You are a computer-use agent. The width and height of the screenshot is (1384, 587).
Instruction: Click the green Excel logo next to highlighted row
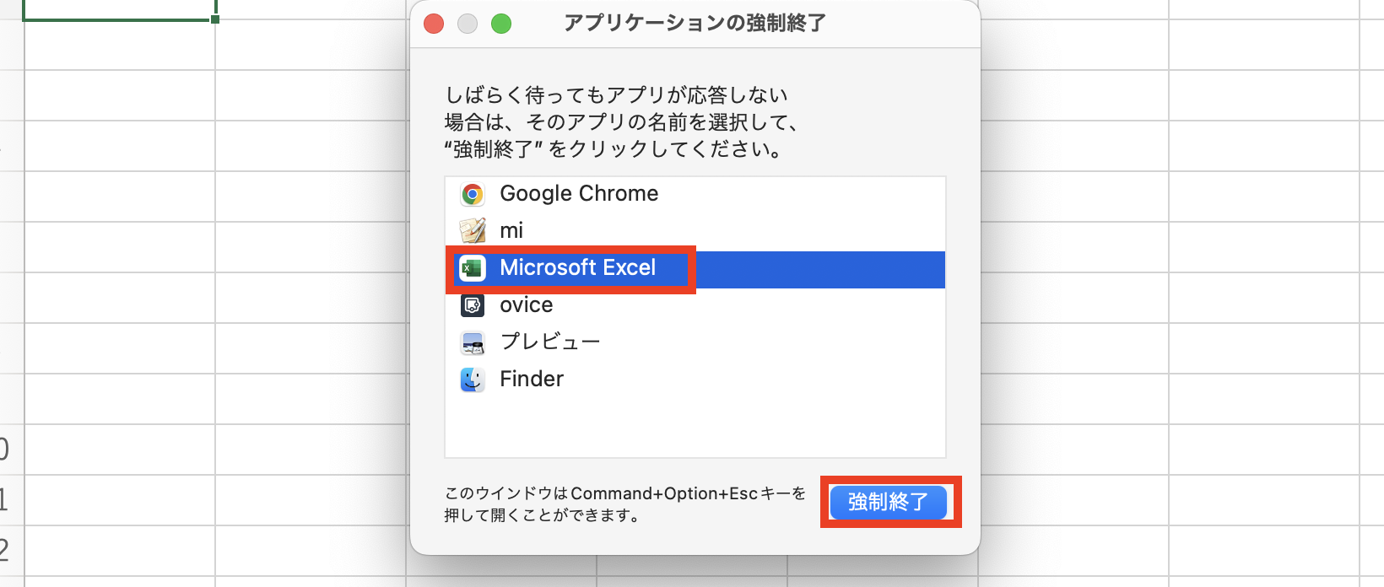click(473, 269)
